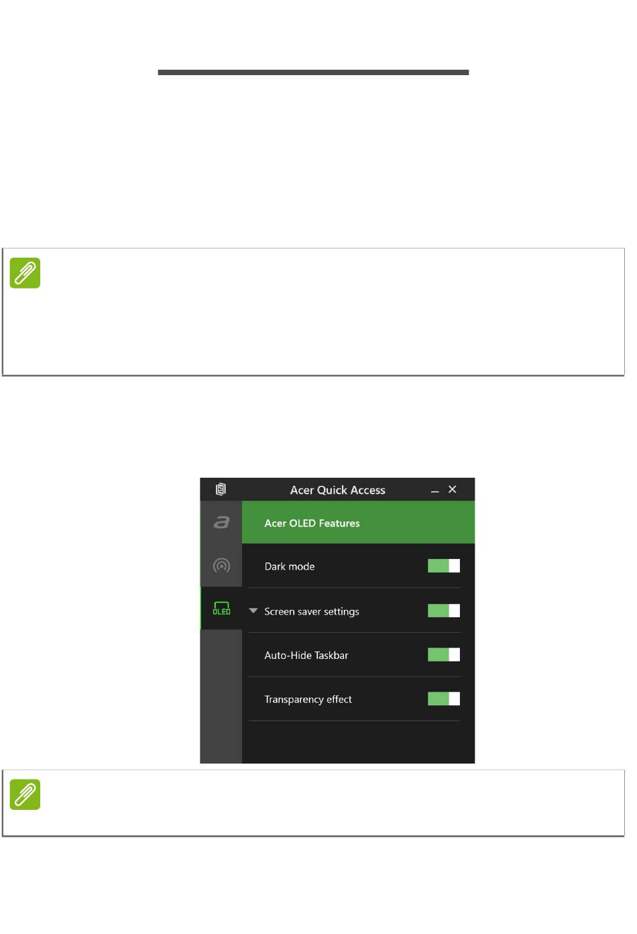
Task: Click the Screen saver settings label
Action: click(x=312, y=611)
